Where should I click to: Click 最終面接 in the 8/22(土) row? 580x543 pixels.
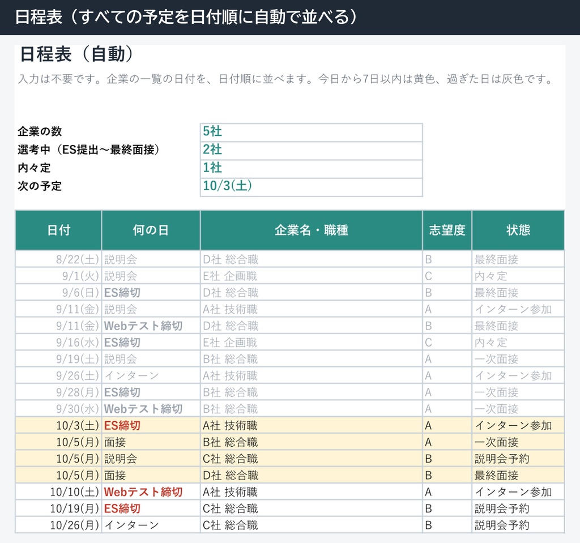pyautogui.click(x=496, y=259)
